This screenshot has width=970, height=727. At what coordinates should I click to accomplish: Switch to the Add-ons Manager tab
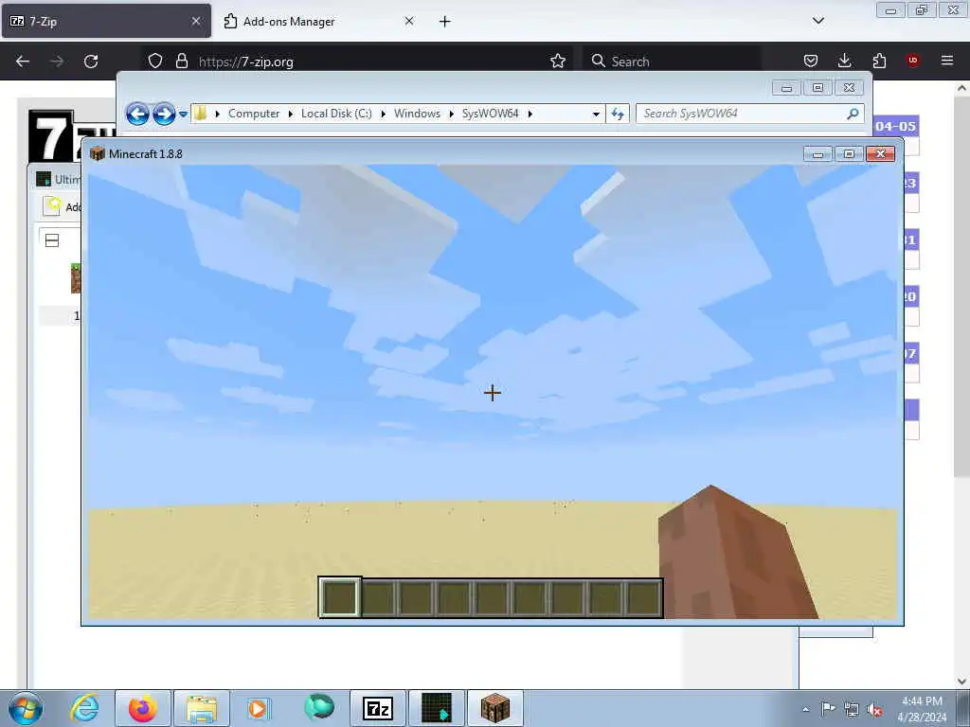pyautogui.click(x=319, y=21)
